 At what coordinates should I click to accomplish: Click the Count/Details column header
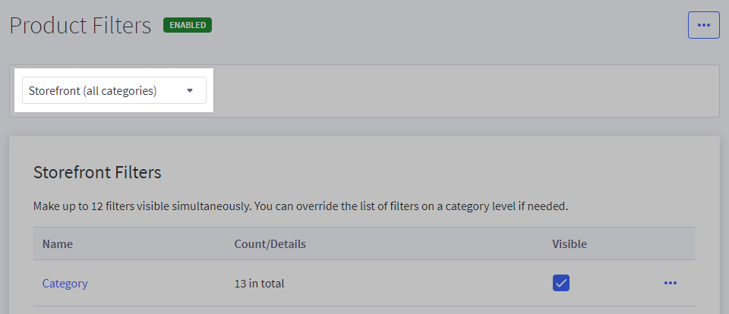click(x=270, y=244)
